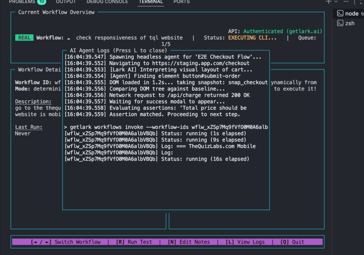
Task: Select the TERMINAL tab
Action: tap(151, 2)
